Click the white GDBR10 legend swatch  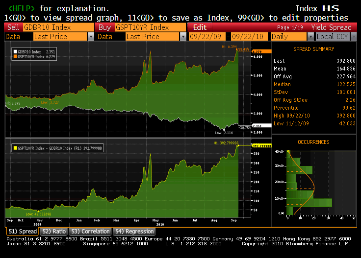tap(15, 51)
